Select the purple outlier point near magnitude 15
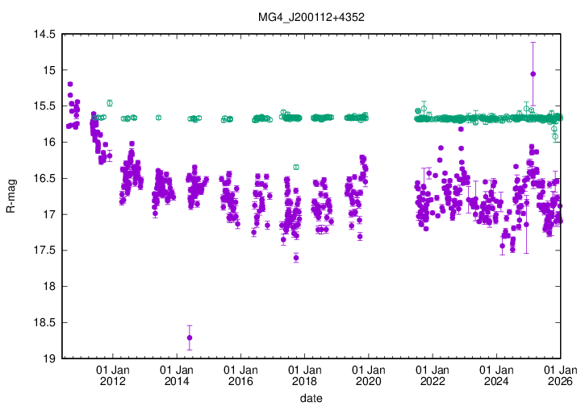Viewport: 581px width, 406px height. coord(533,74)
